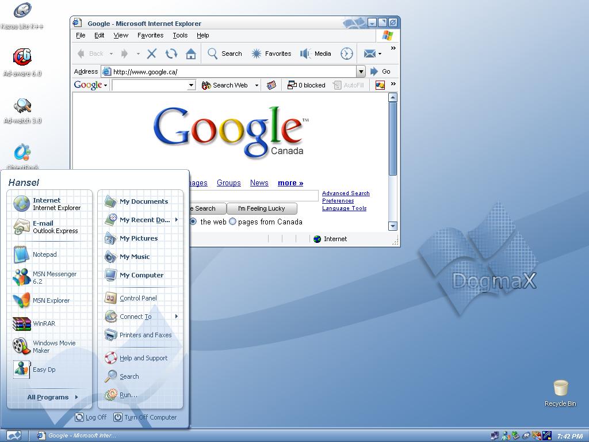Image resolution: width=589 pixels, height=442 pixels.
Task: Refresh the page using the Refresh icon
Action: coord(171,54)
